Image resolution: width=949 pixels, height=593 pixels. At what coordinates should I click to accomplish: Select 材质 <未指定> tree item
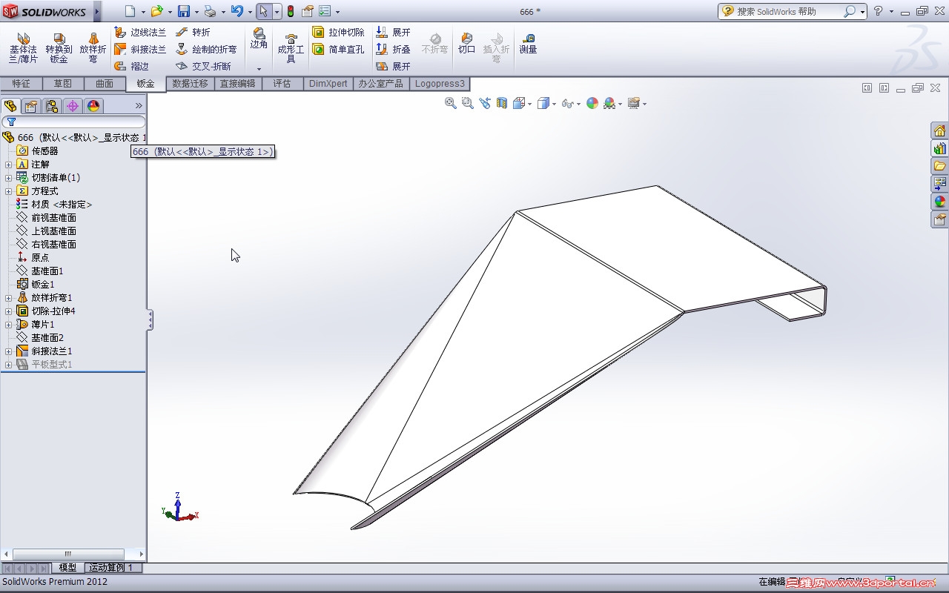62,205
